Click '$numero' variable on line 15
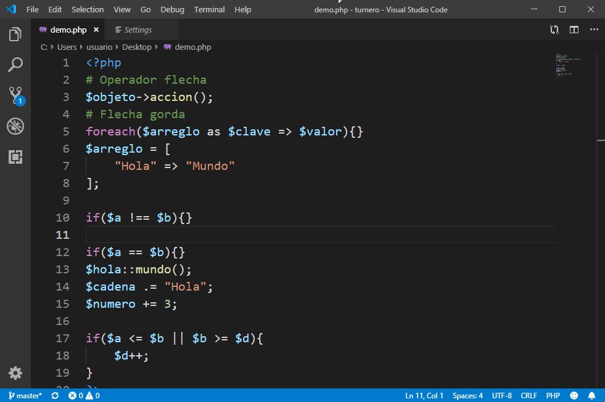Viewport: 605px width, 402px height. point(110,304)
